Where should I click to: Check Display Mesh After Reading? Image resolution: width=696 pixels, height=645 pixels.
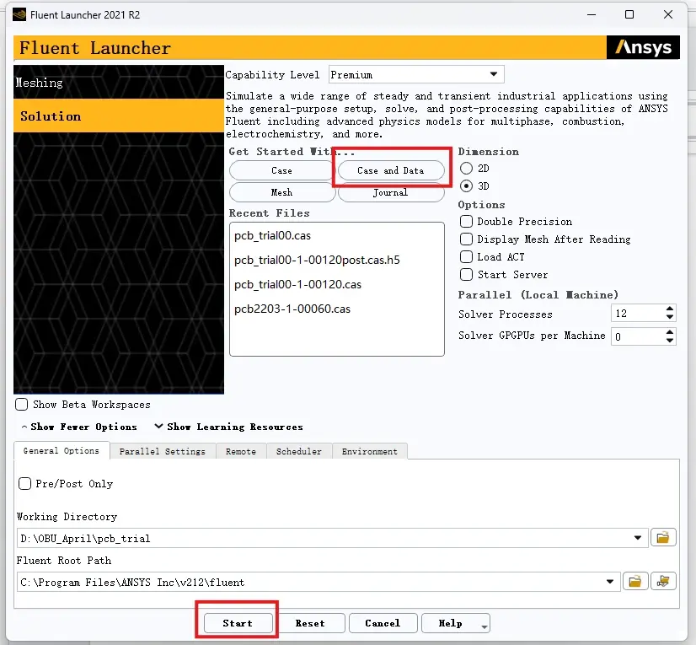click(x=466, y=239)
